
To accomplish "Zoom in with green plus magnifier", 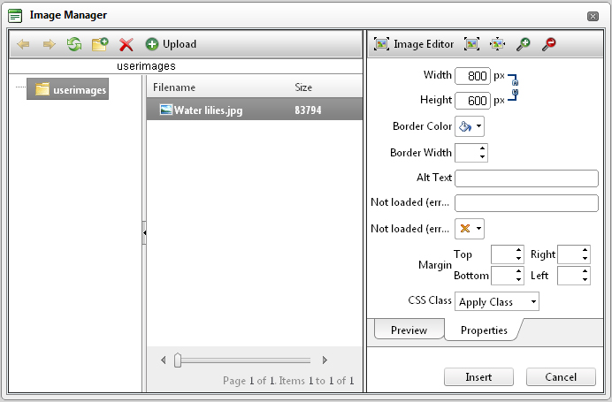I will click(x=523, y=44).
